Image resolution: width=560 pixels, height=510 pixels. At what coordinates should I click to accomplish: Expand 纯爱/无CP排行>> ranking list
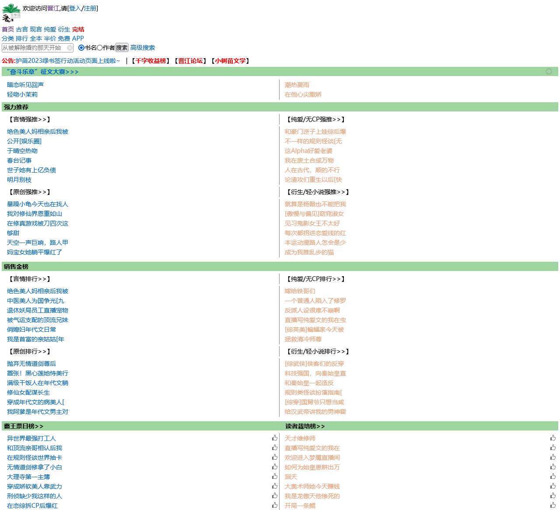click(x=316, y=279)
